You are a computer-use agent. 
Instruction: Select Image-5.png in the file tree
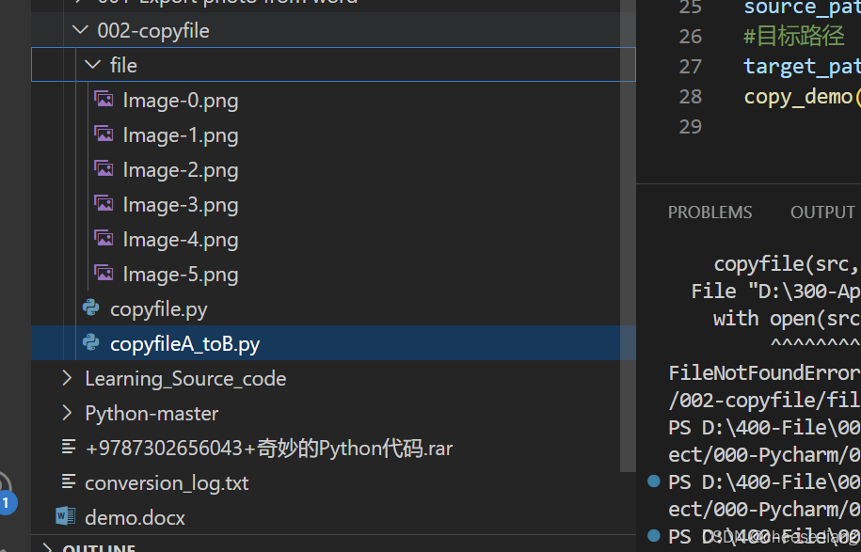point(181,274)
